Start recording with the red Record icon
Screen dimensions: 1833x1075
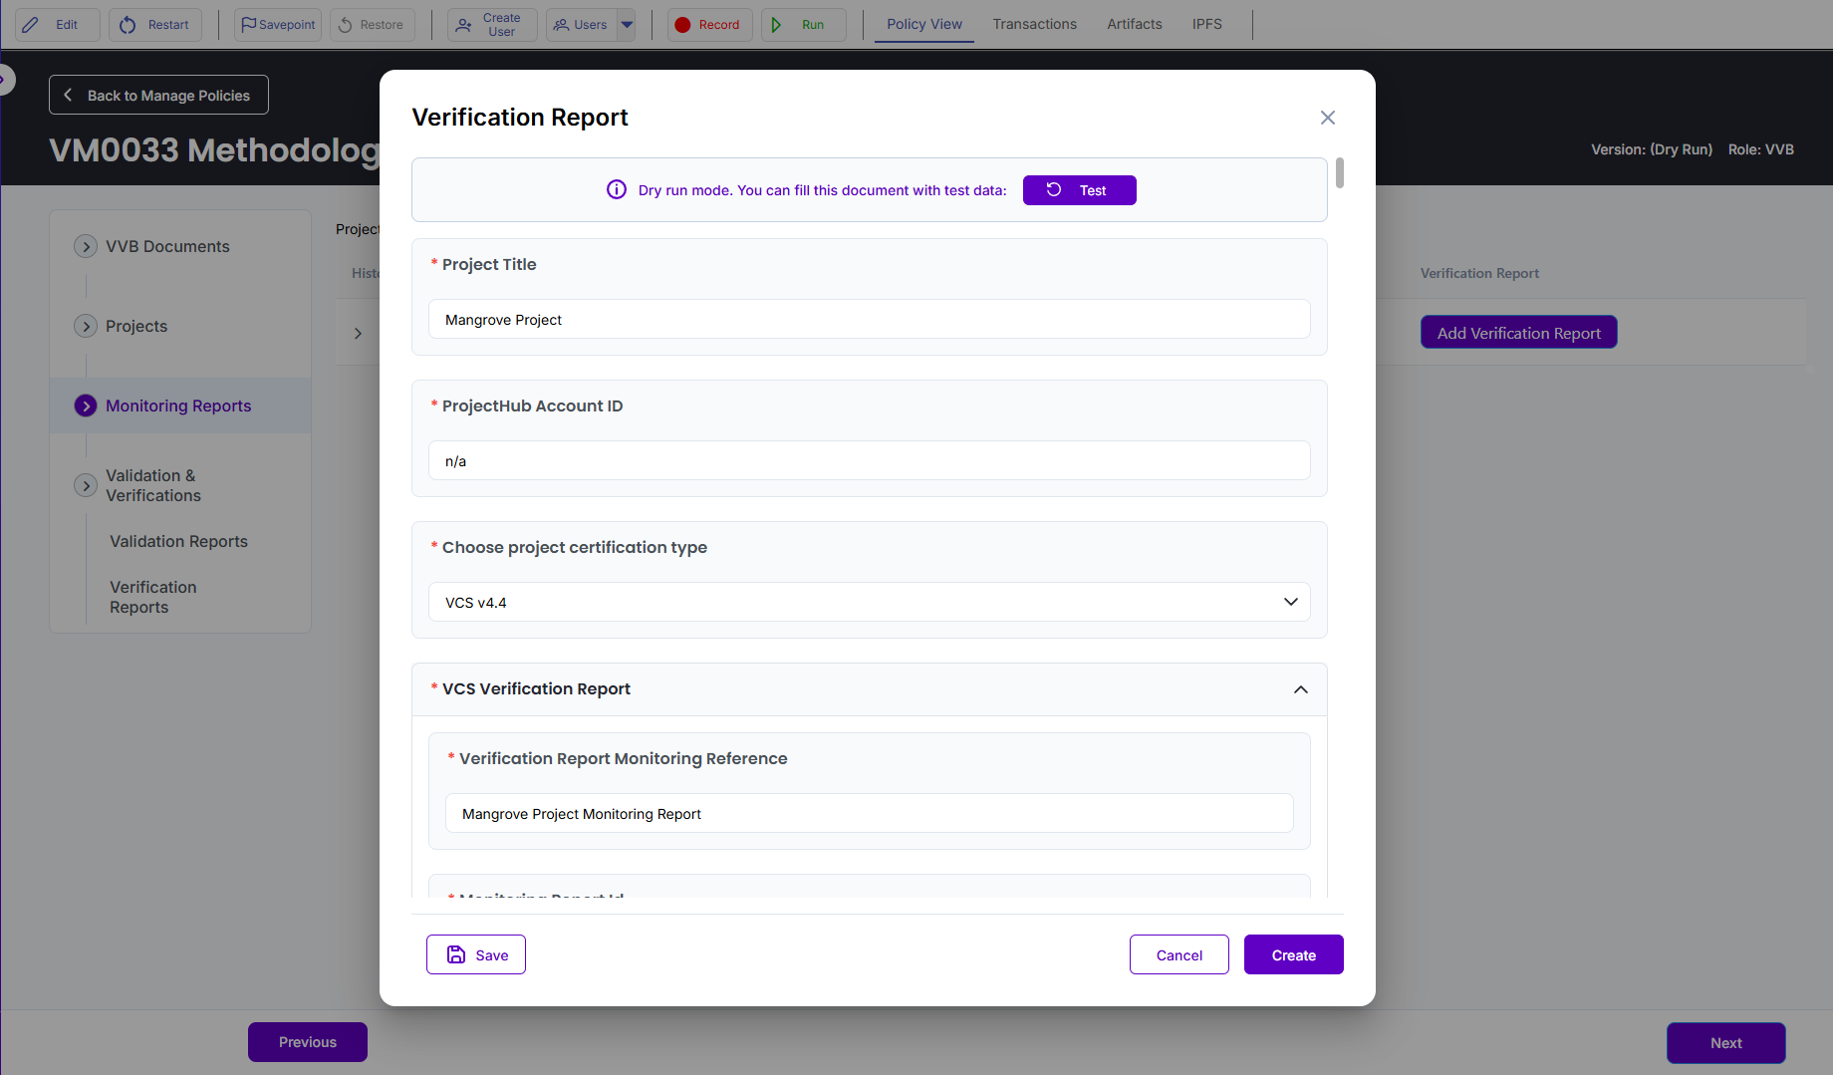(x=682, y=25)
